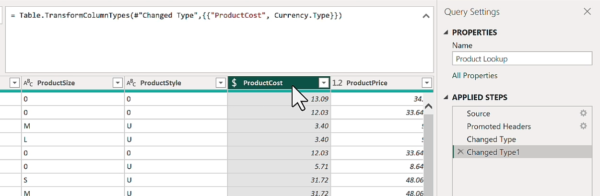Click the text type icon on ProductSize

pyautogui.click(x=28, y=83)
